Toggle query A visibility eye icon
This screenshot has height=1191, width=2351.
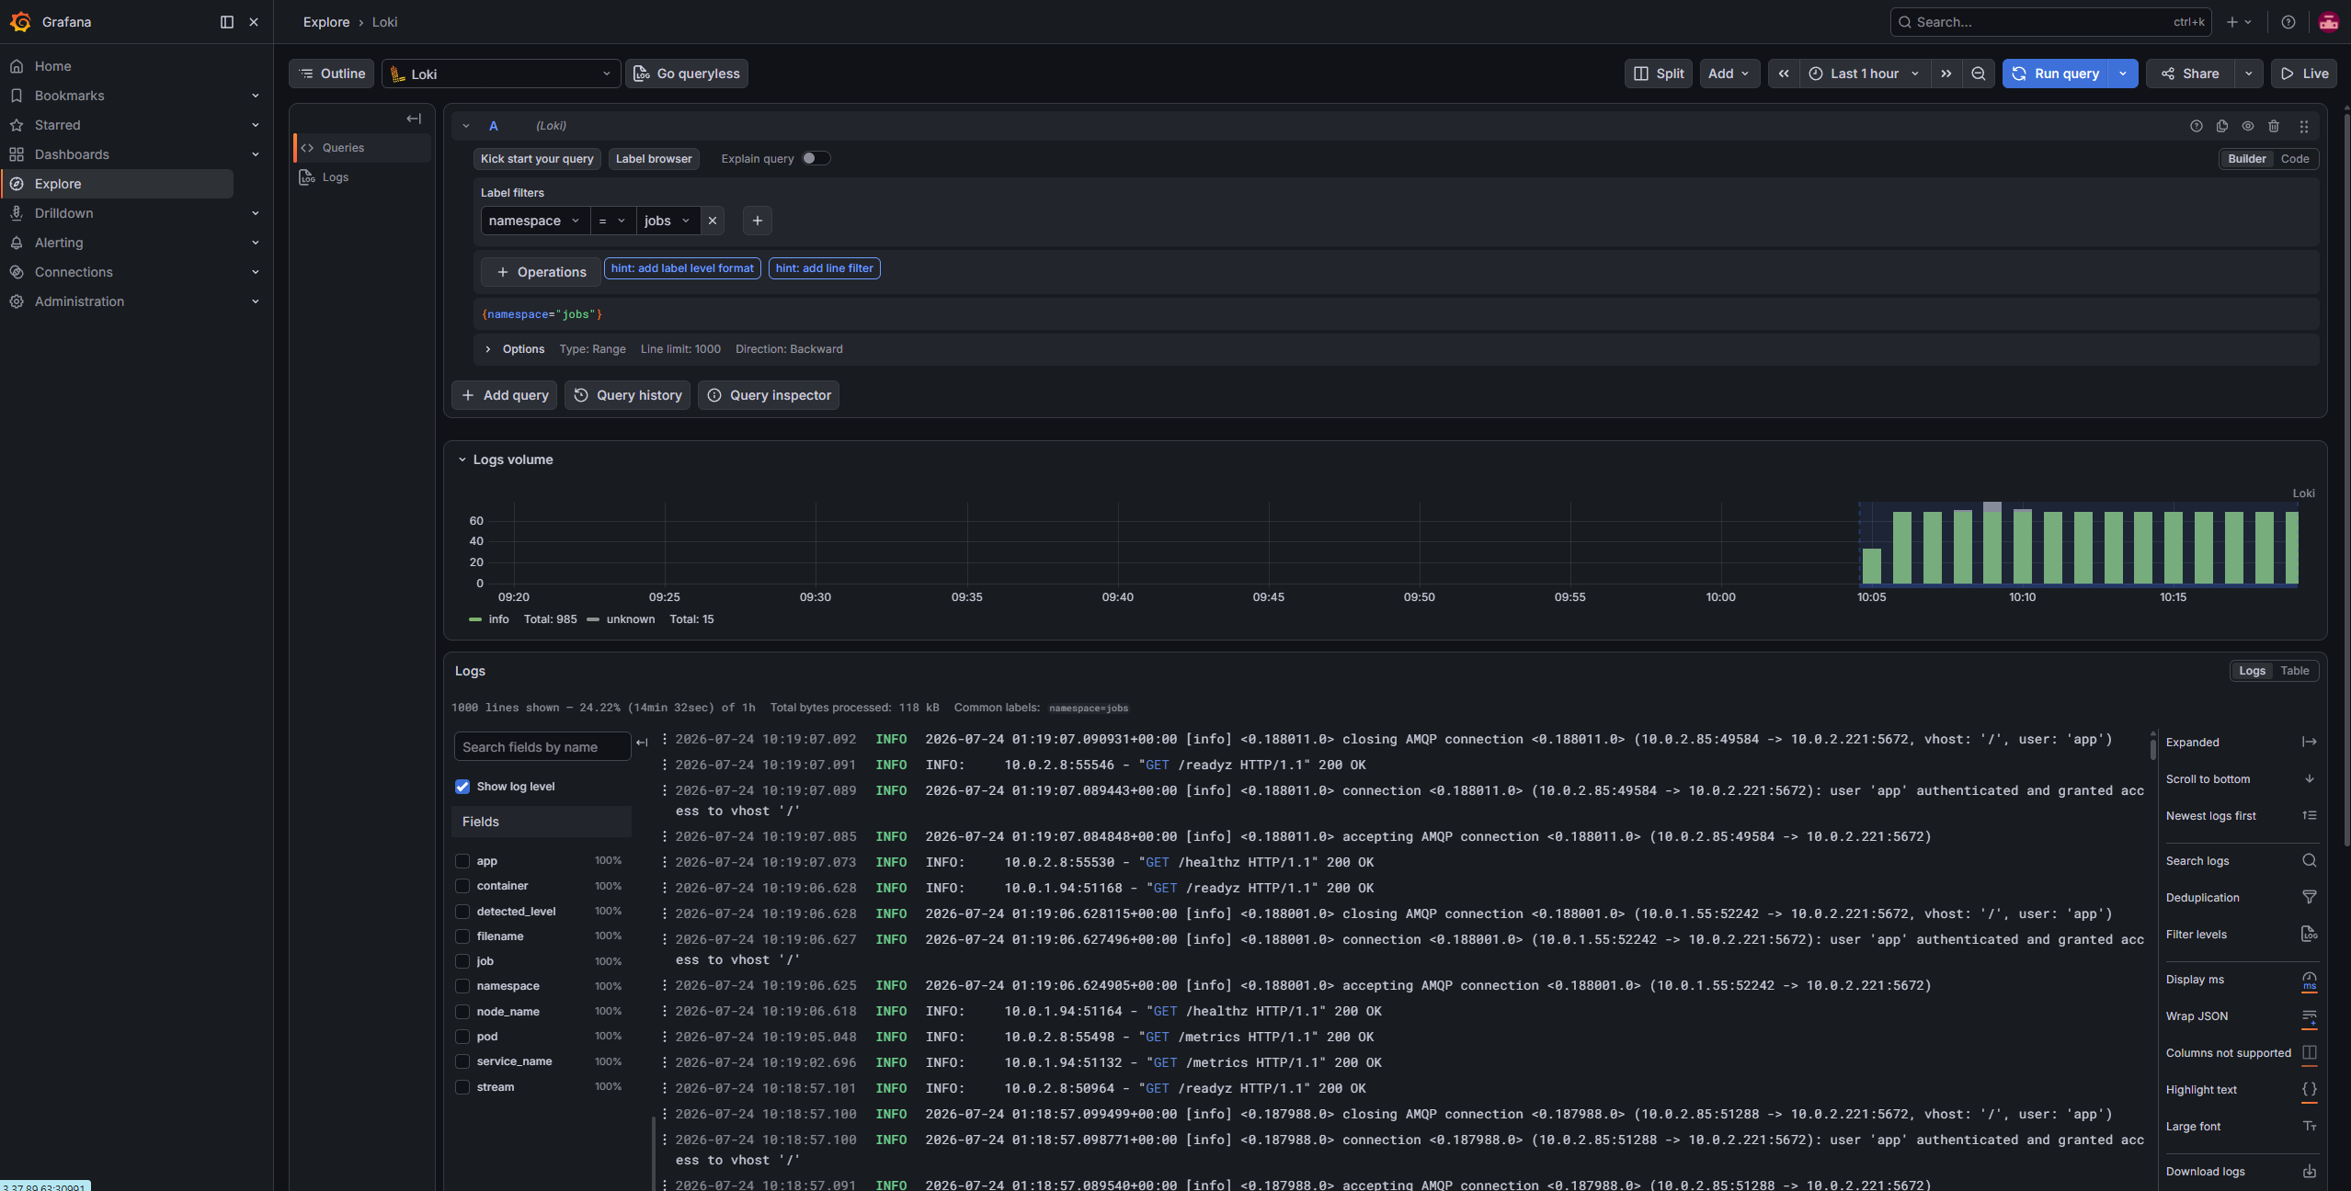click(x=2248, y=126)
